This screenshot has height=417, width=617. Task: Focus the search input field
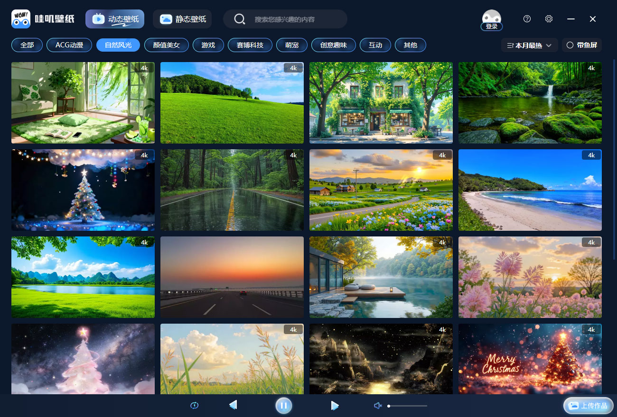285,19
